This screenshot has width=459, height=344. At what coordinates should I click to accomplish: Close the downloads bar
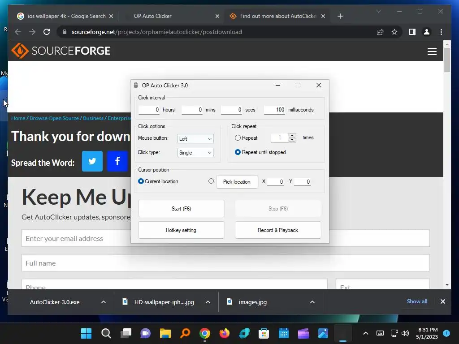(442, 301)
